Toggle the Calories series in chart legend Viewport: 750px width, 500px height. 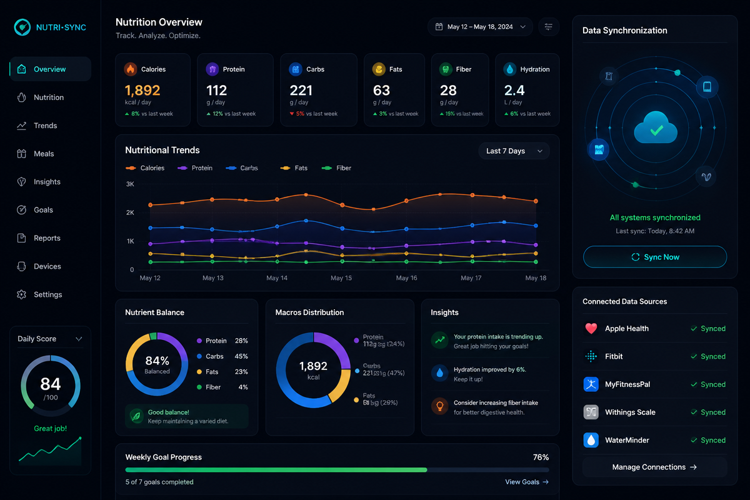(x=145, y=168)
